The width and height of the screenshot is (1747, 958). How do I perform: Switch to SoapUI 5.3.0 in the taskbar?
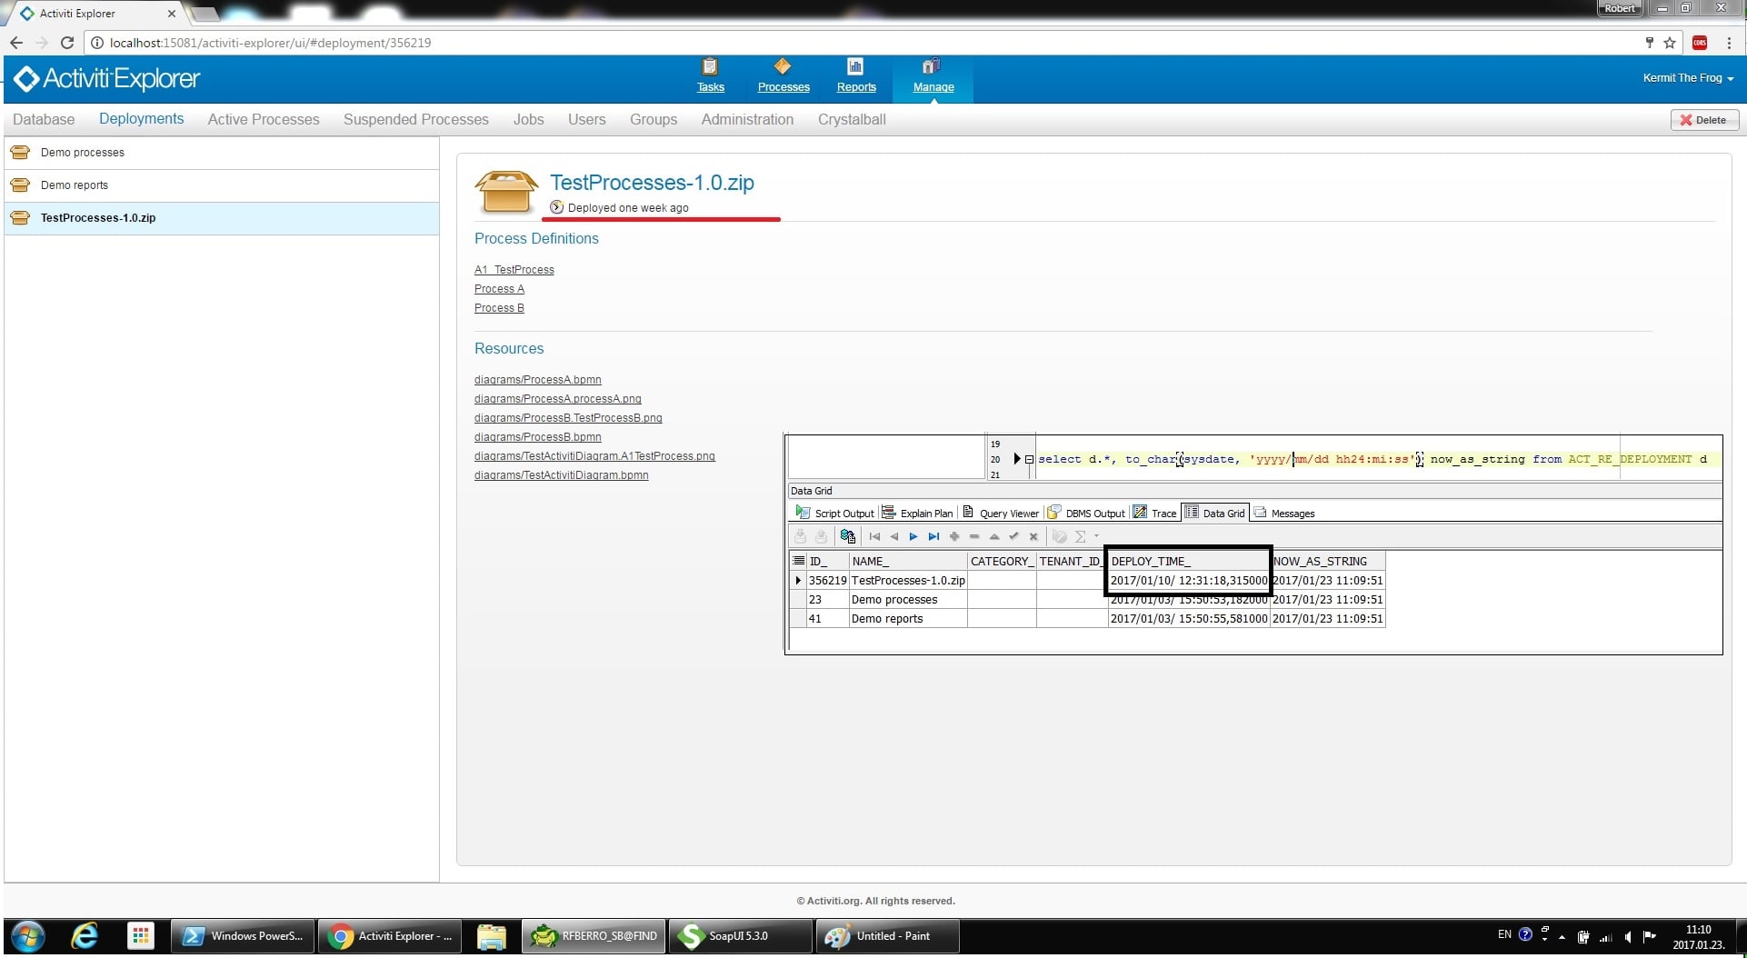click(740, 936)
